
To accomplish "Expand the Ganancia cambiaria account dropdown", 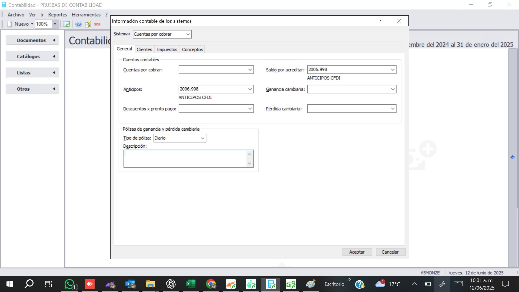I will (x=393, y=89).
